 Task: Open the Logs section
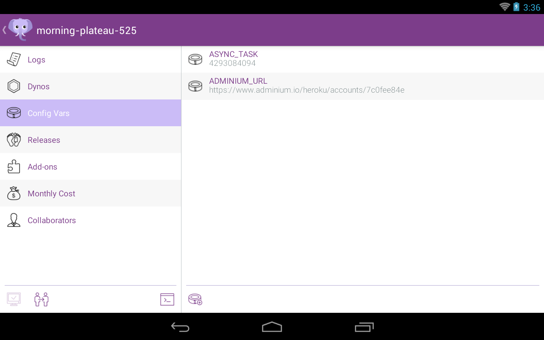pyautogui.click(x=91, y=59)
